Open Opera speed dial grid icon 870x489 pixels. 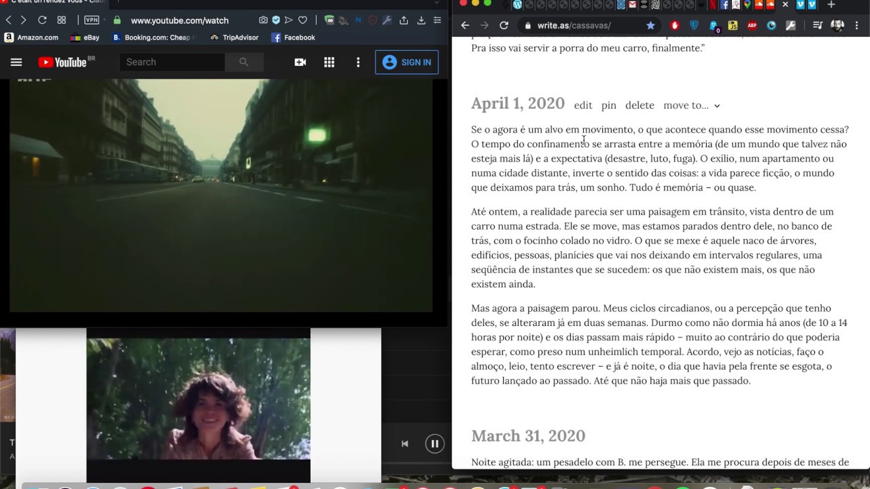point(62,20)
